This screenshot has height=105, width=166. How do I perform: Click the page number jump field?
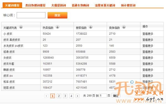[x=103, y=96]
